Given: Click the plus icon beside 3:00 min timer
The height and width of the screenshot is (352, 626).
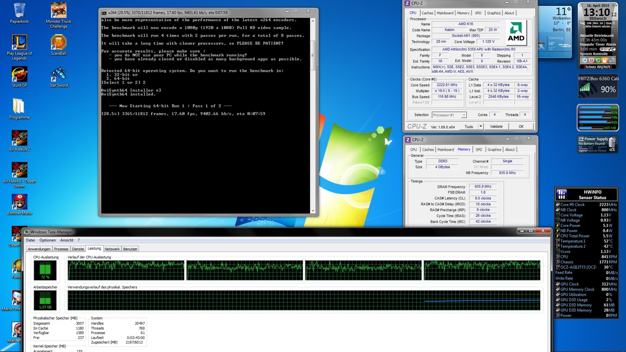Looking at the screenshot, I should [x=601, y=49].
